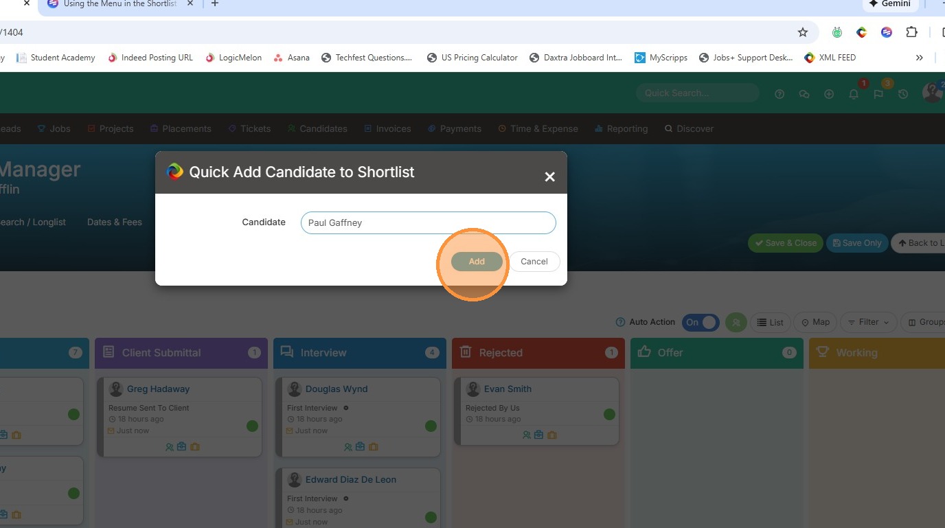Expand the Filter dropdown
The height and width of the screenshot is (528, 945).
pos(868,322)
